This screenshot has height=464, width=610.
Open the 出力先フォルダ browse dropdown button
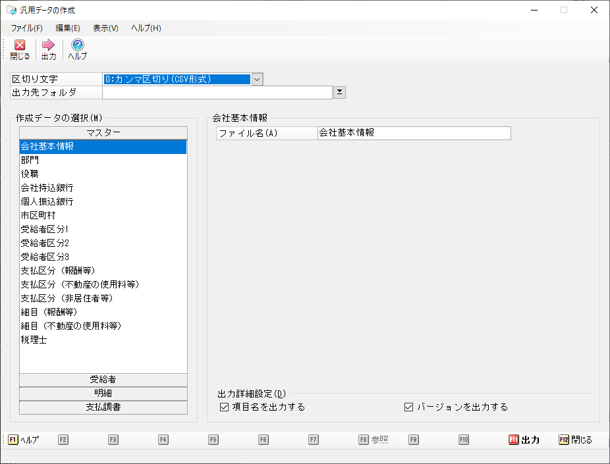click(x=340, y=92)
